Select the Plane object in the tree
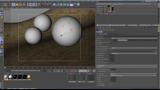This screenshot has width=160, height=90. [100, 12]
